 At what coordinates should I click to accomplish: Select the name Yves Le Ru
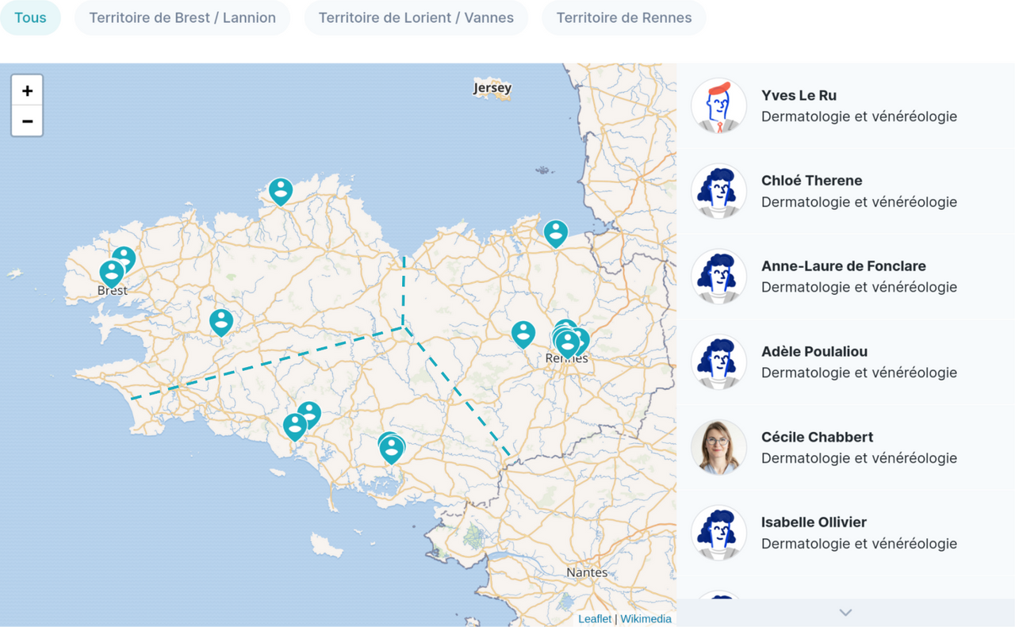(799, 95)
